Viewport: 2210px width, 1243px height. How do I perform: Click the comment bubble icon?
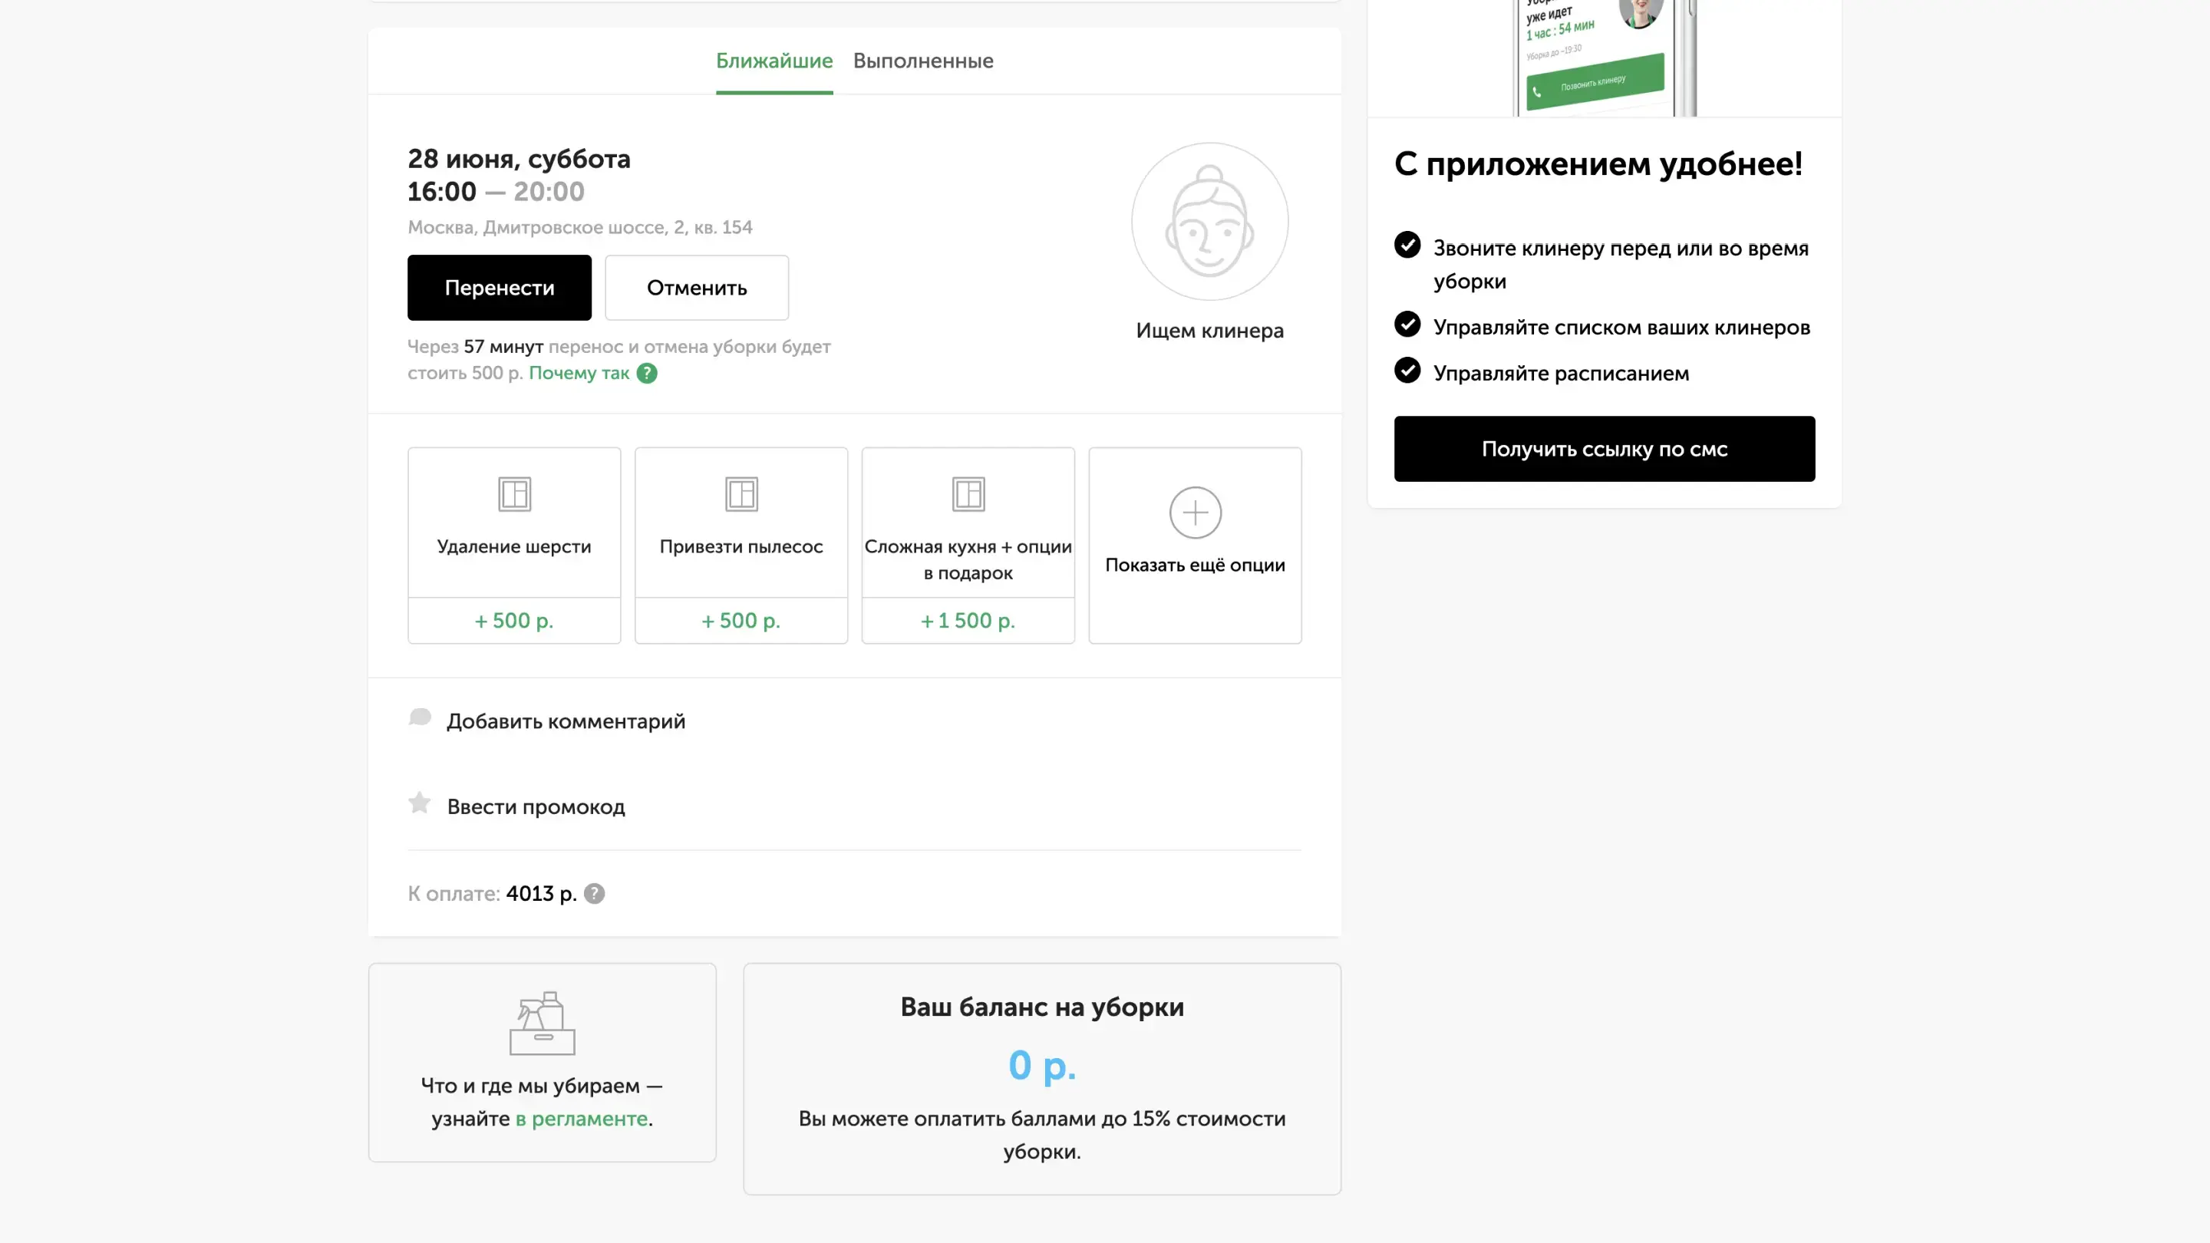pos(420,718)
